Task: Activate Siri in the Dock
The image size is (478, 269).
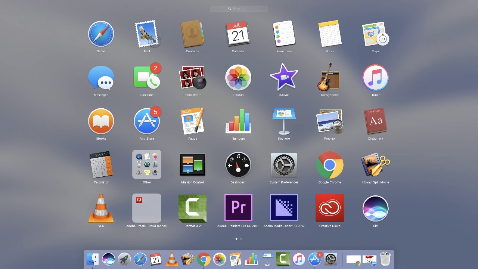Action: pos(108,259)
